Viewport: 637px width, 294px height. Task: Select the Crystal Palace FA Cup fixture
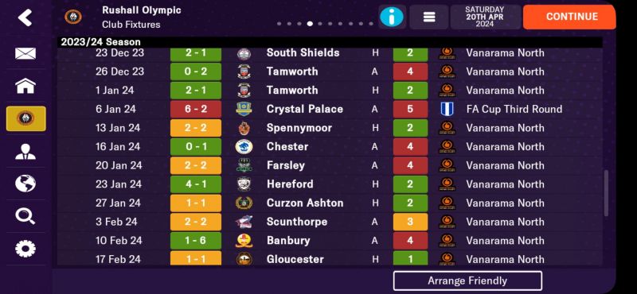pos(330,109)
